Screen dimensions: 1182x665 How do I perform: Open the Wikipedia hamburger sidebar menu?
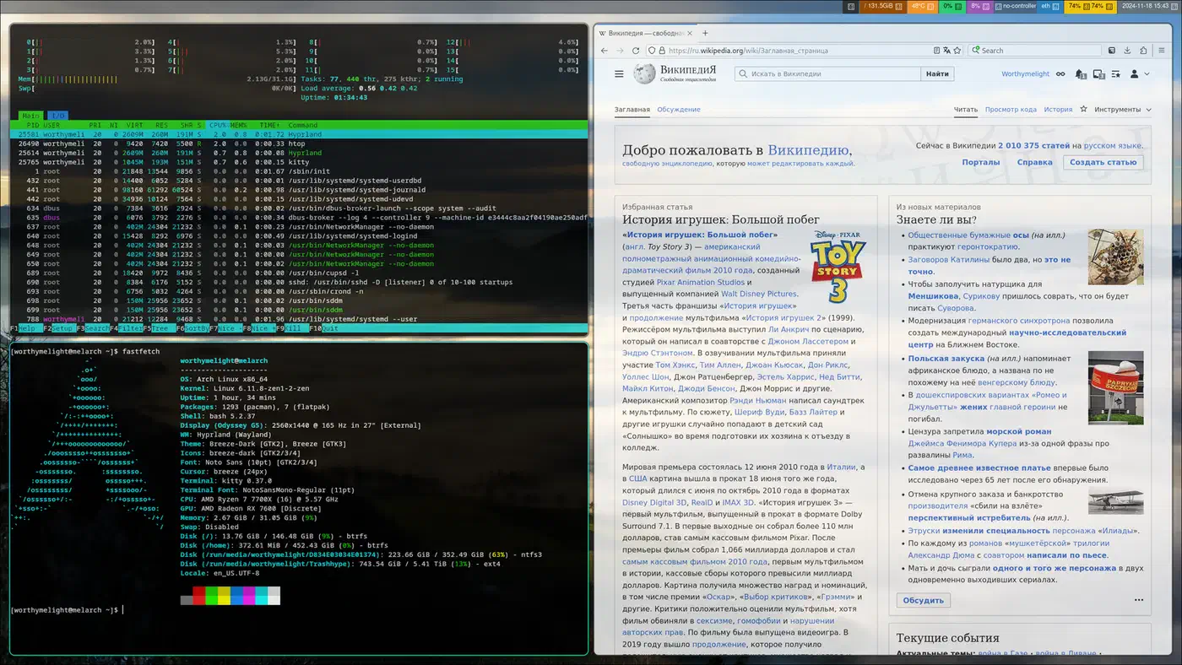[x=619, y=74]
